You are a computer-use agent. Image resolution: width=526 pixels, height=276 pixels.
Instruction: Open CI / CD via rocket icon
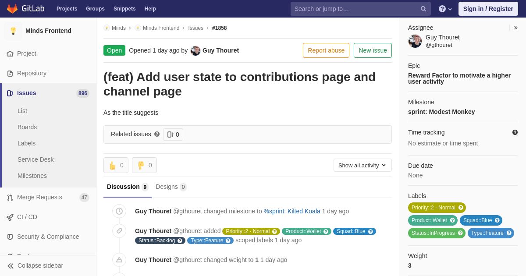pos(10,217)
